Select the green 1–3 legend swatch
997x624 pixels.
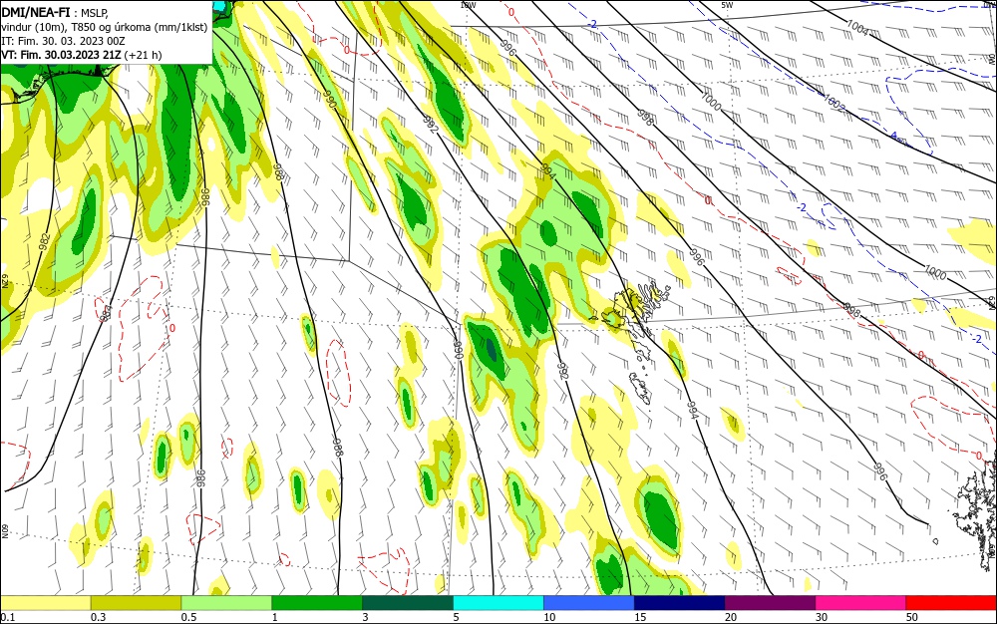[317, 603]
